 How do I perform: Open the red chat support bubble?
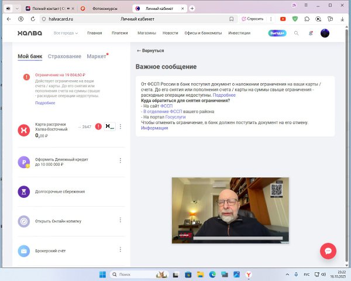point(328,251)
